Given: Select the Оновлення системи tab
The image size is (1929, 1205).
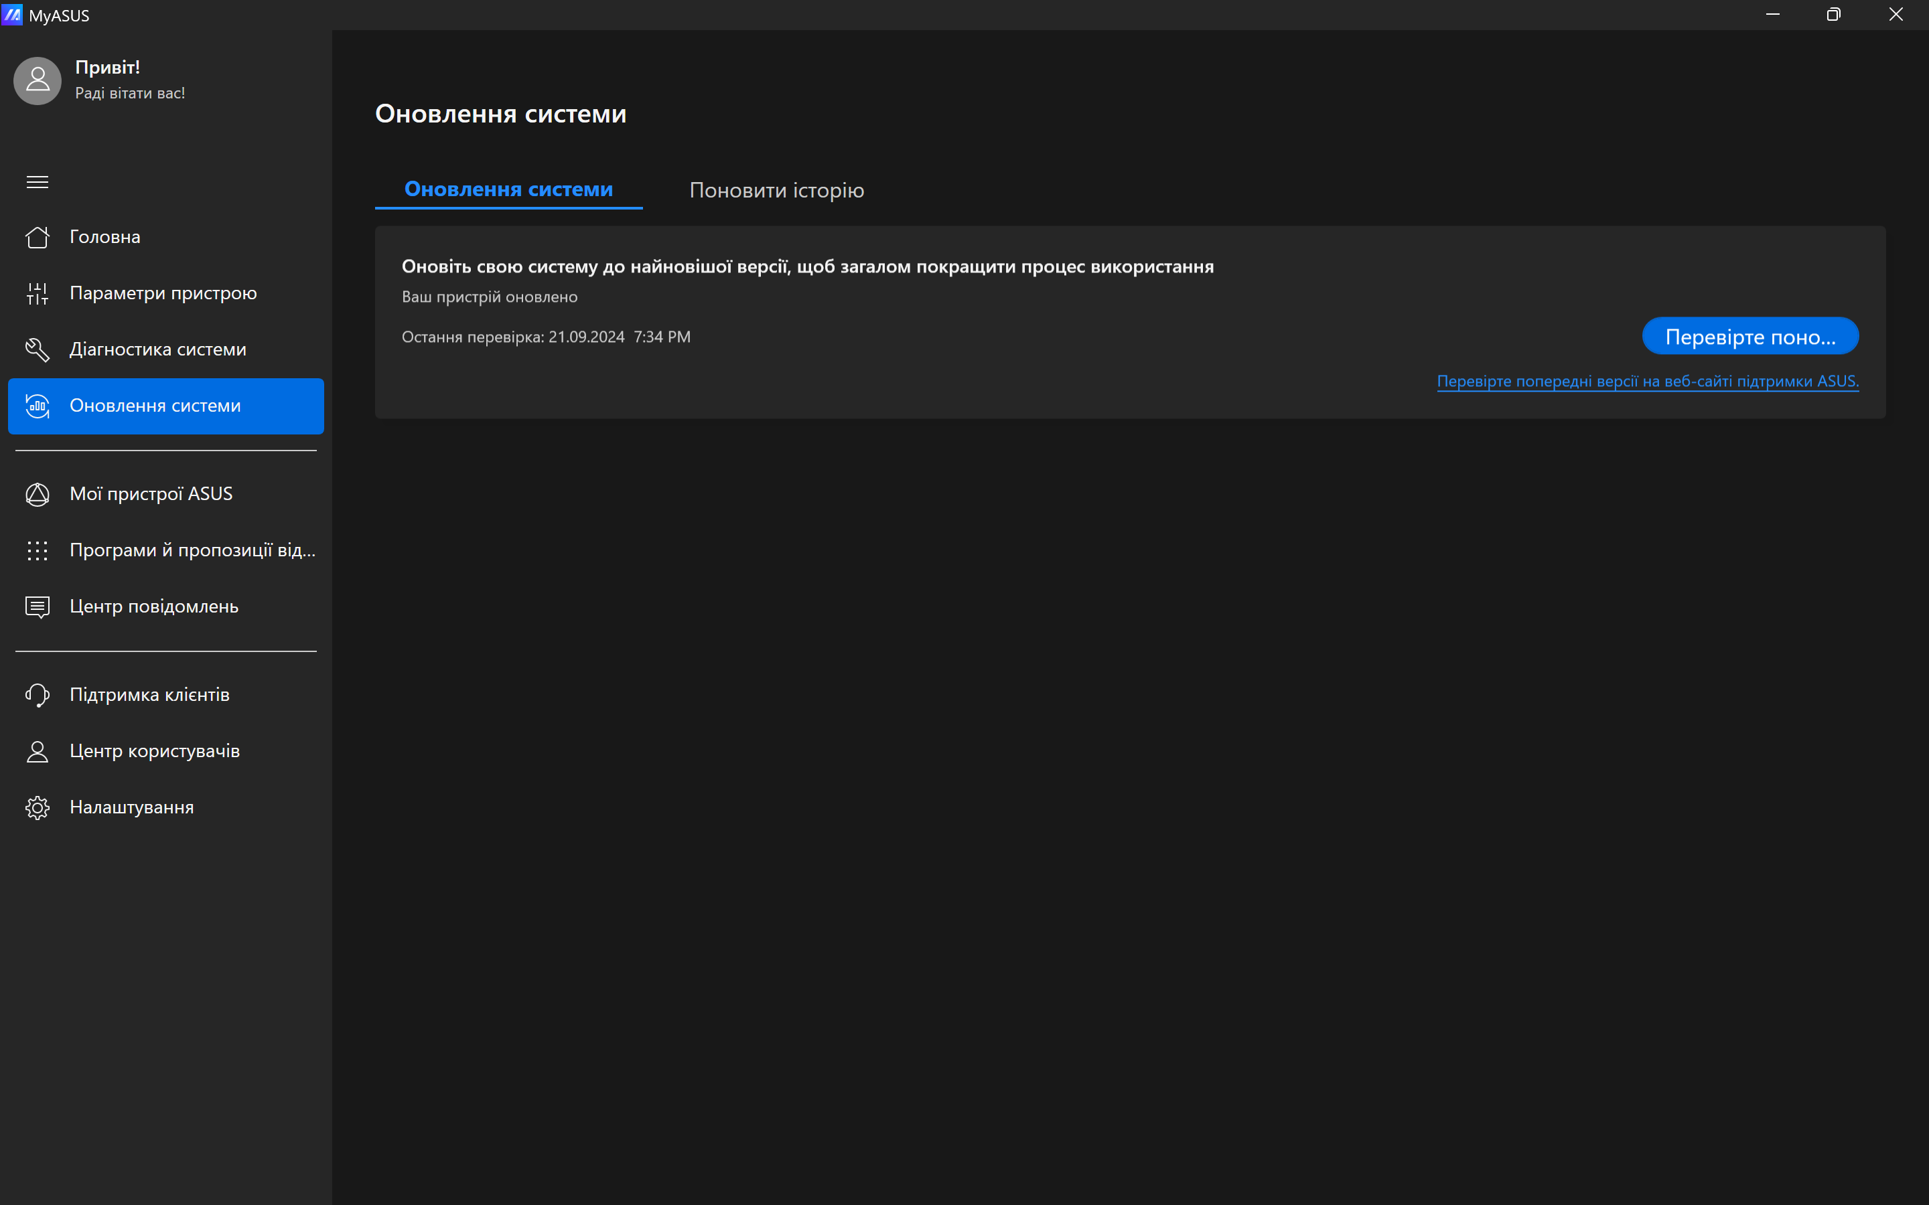Looking at the screenshot, I should pos(508,189).
